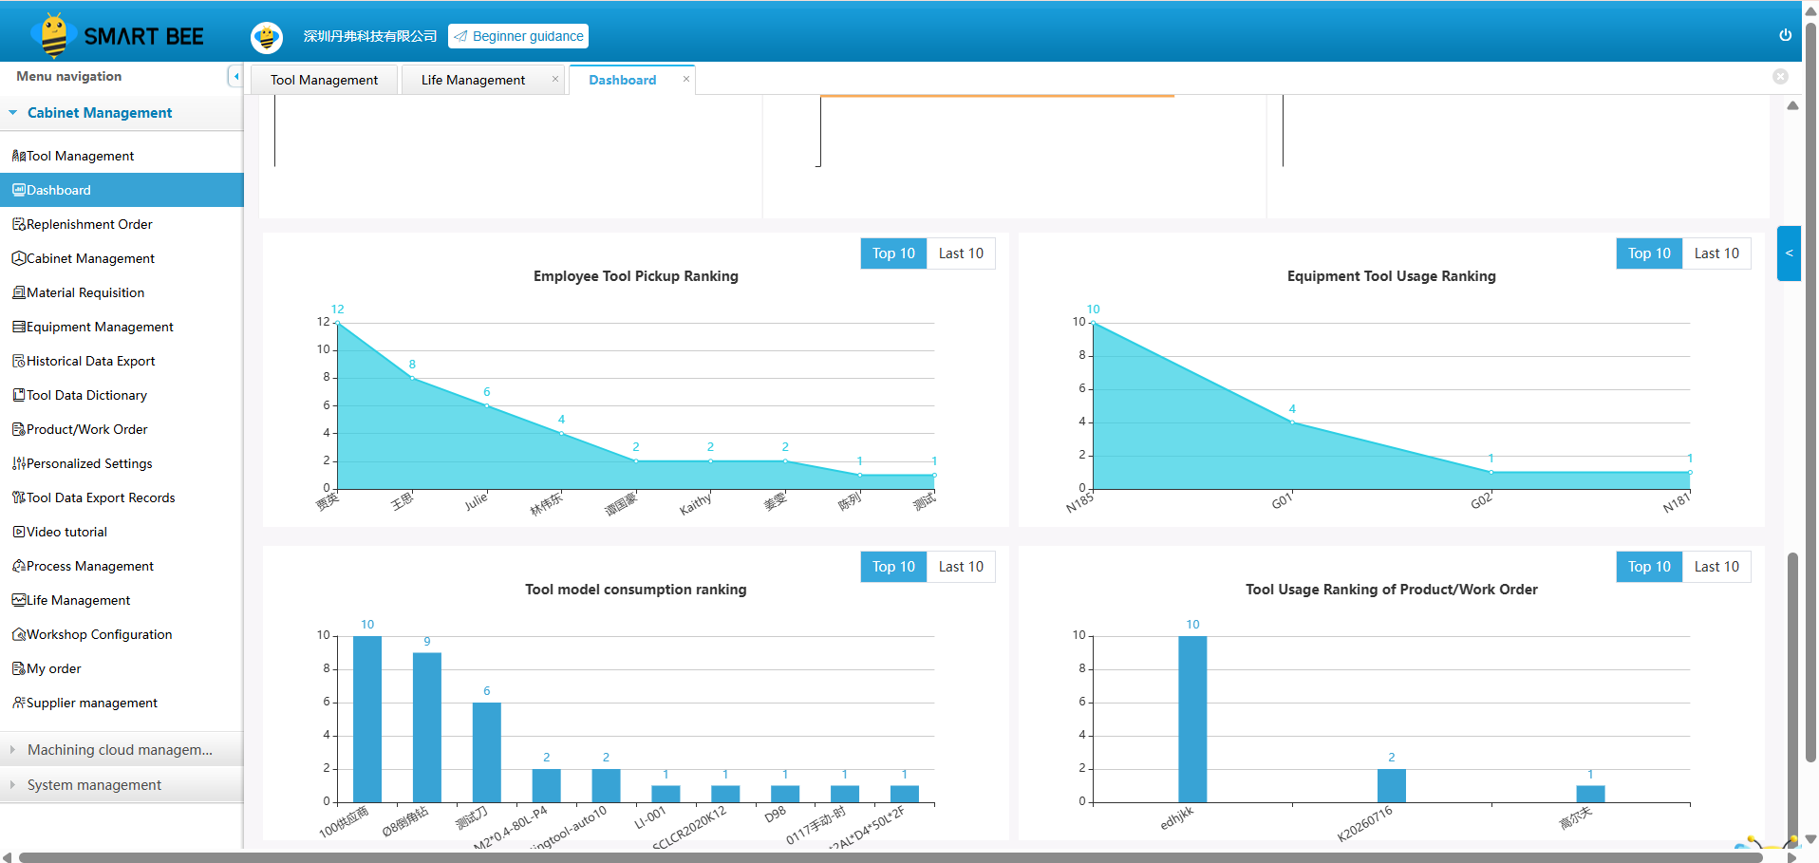Image resolution: width=1819 pixels, height=863 pixels.
Task: Close all tabs with the gray circle button
Action: (1780, 77)
